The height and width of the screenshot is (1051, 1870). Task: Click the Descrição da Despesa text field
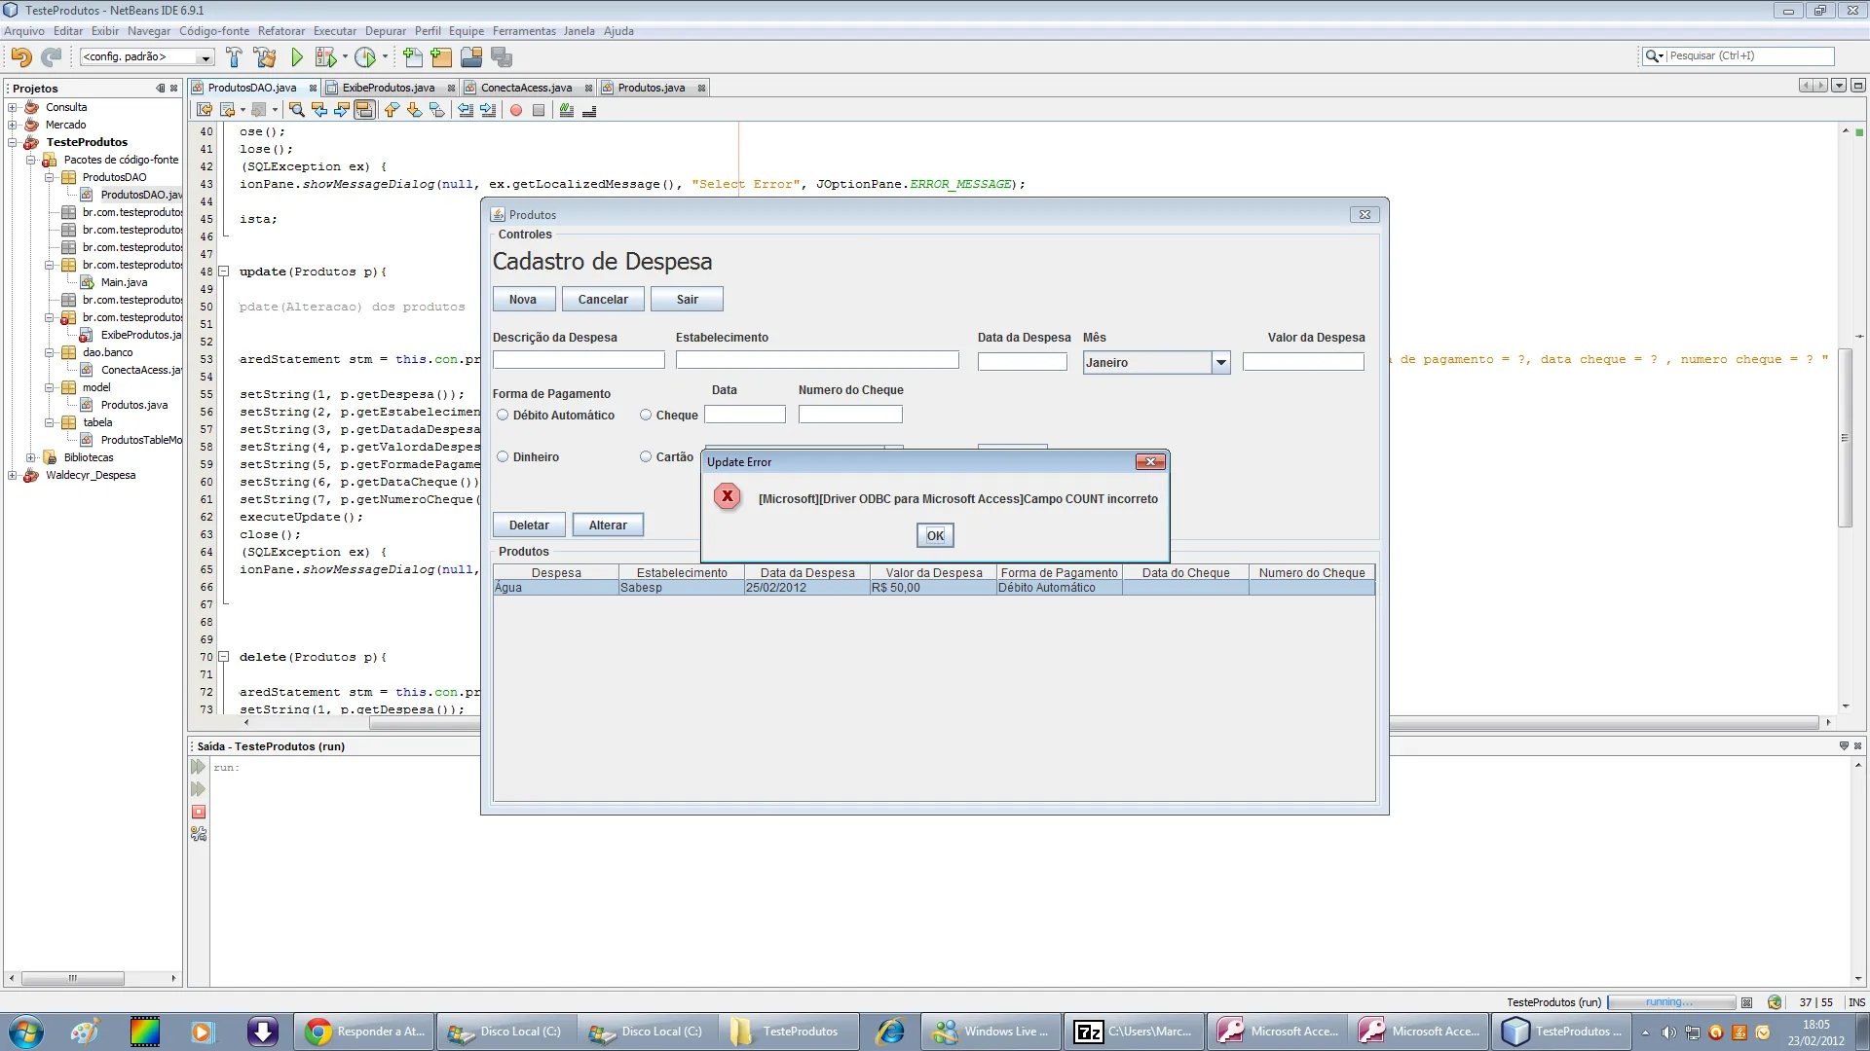(579, 360)
